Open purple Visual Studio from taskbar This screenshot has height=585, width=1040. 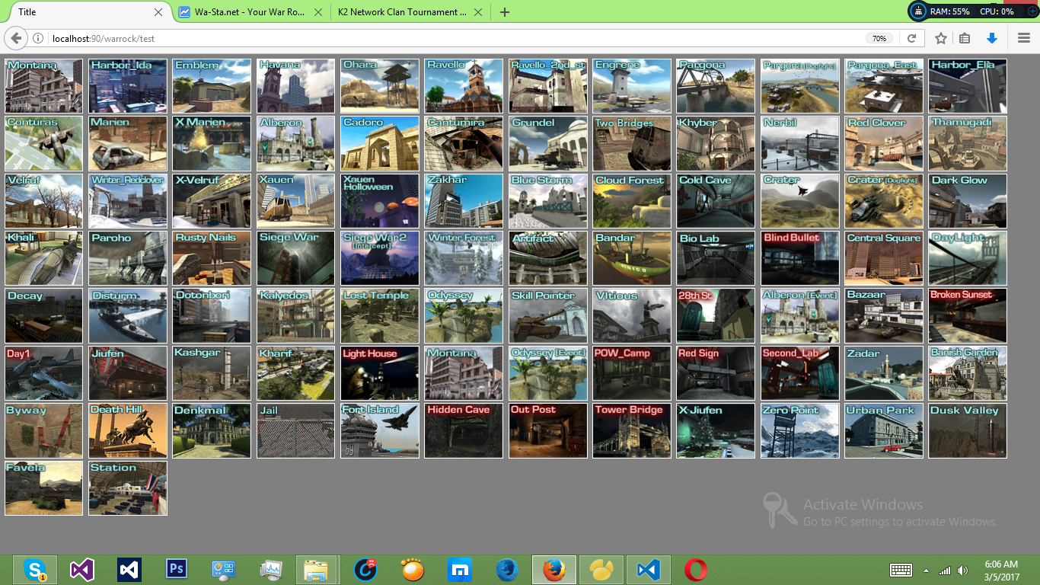[81, 570]
